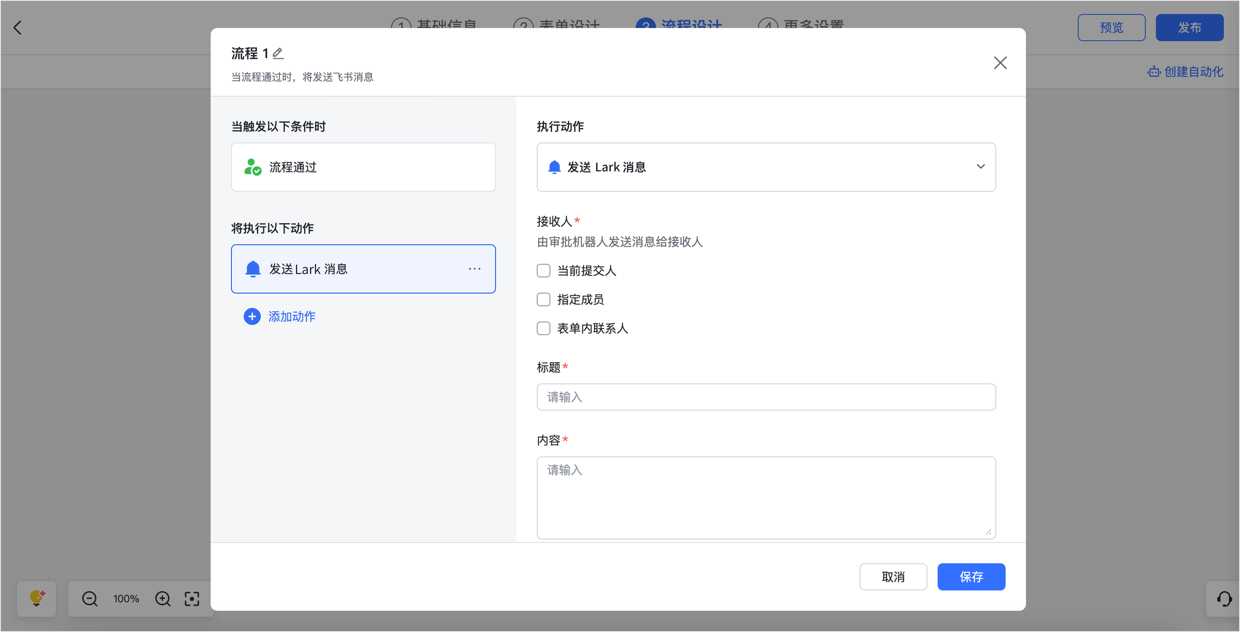1240x632 pixels.
Task: Click the bell icon on the action card
Action: click(x=253, y=269)
